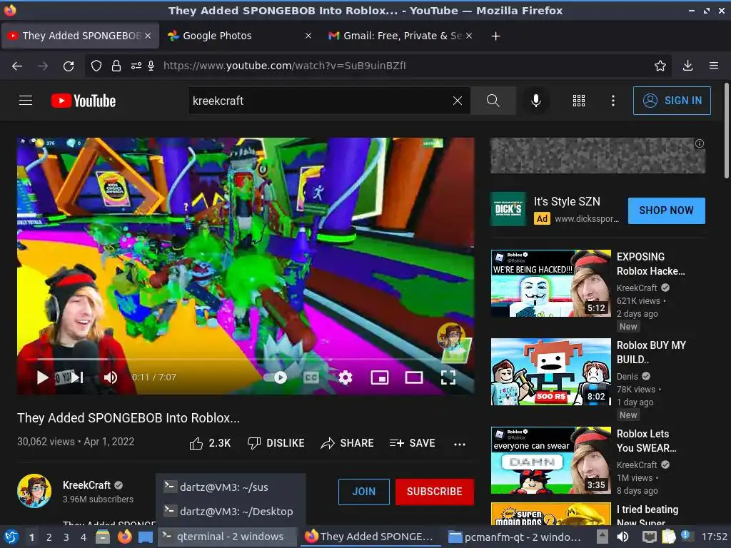Click the JOIN membership button
This screenshot has height=548, width=731.
(363, 492)
